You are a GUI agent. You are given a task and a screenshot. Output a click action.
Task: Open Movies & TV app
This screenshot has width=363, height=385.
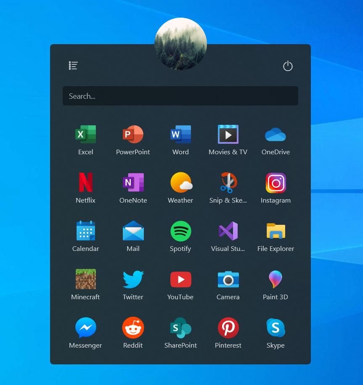coord(228,134)
